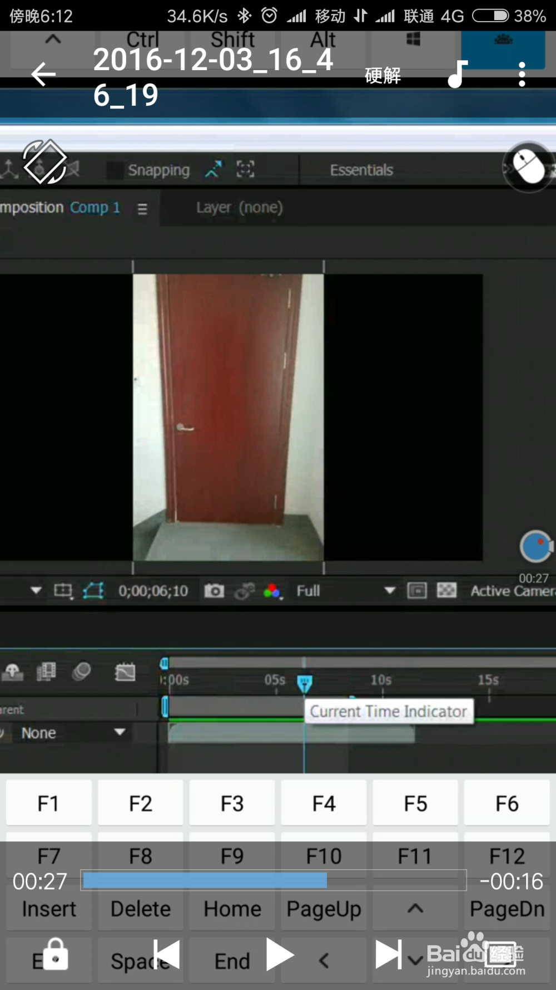This screenshot has width=556, height=990.
Task: Click the Show Snapshot icon
Action: point(245,591)
